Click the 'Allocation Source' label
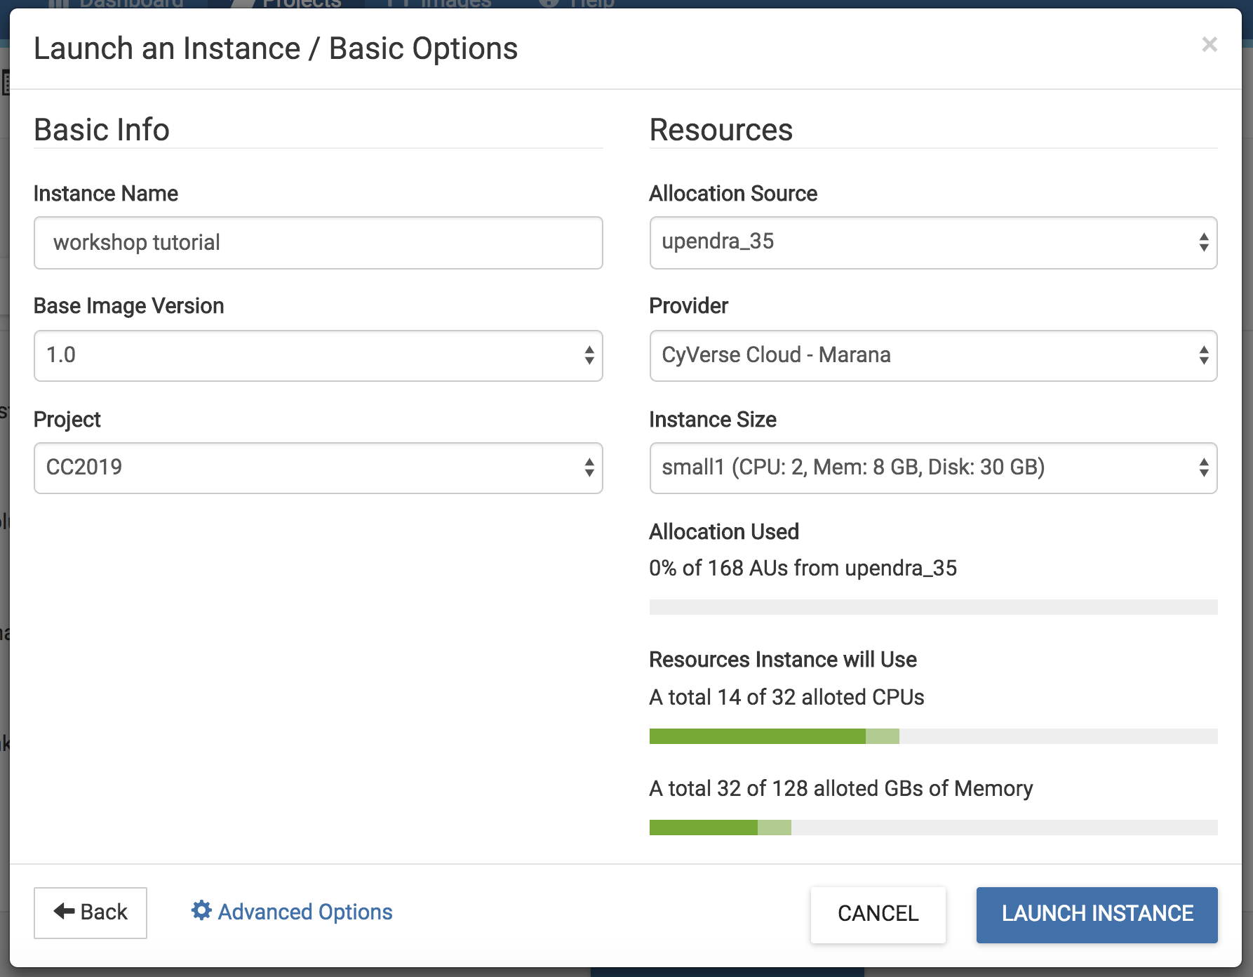1253x977 pixels. coord(733,194)
